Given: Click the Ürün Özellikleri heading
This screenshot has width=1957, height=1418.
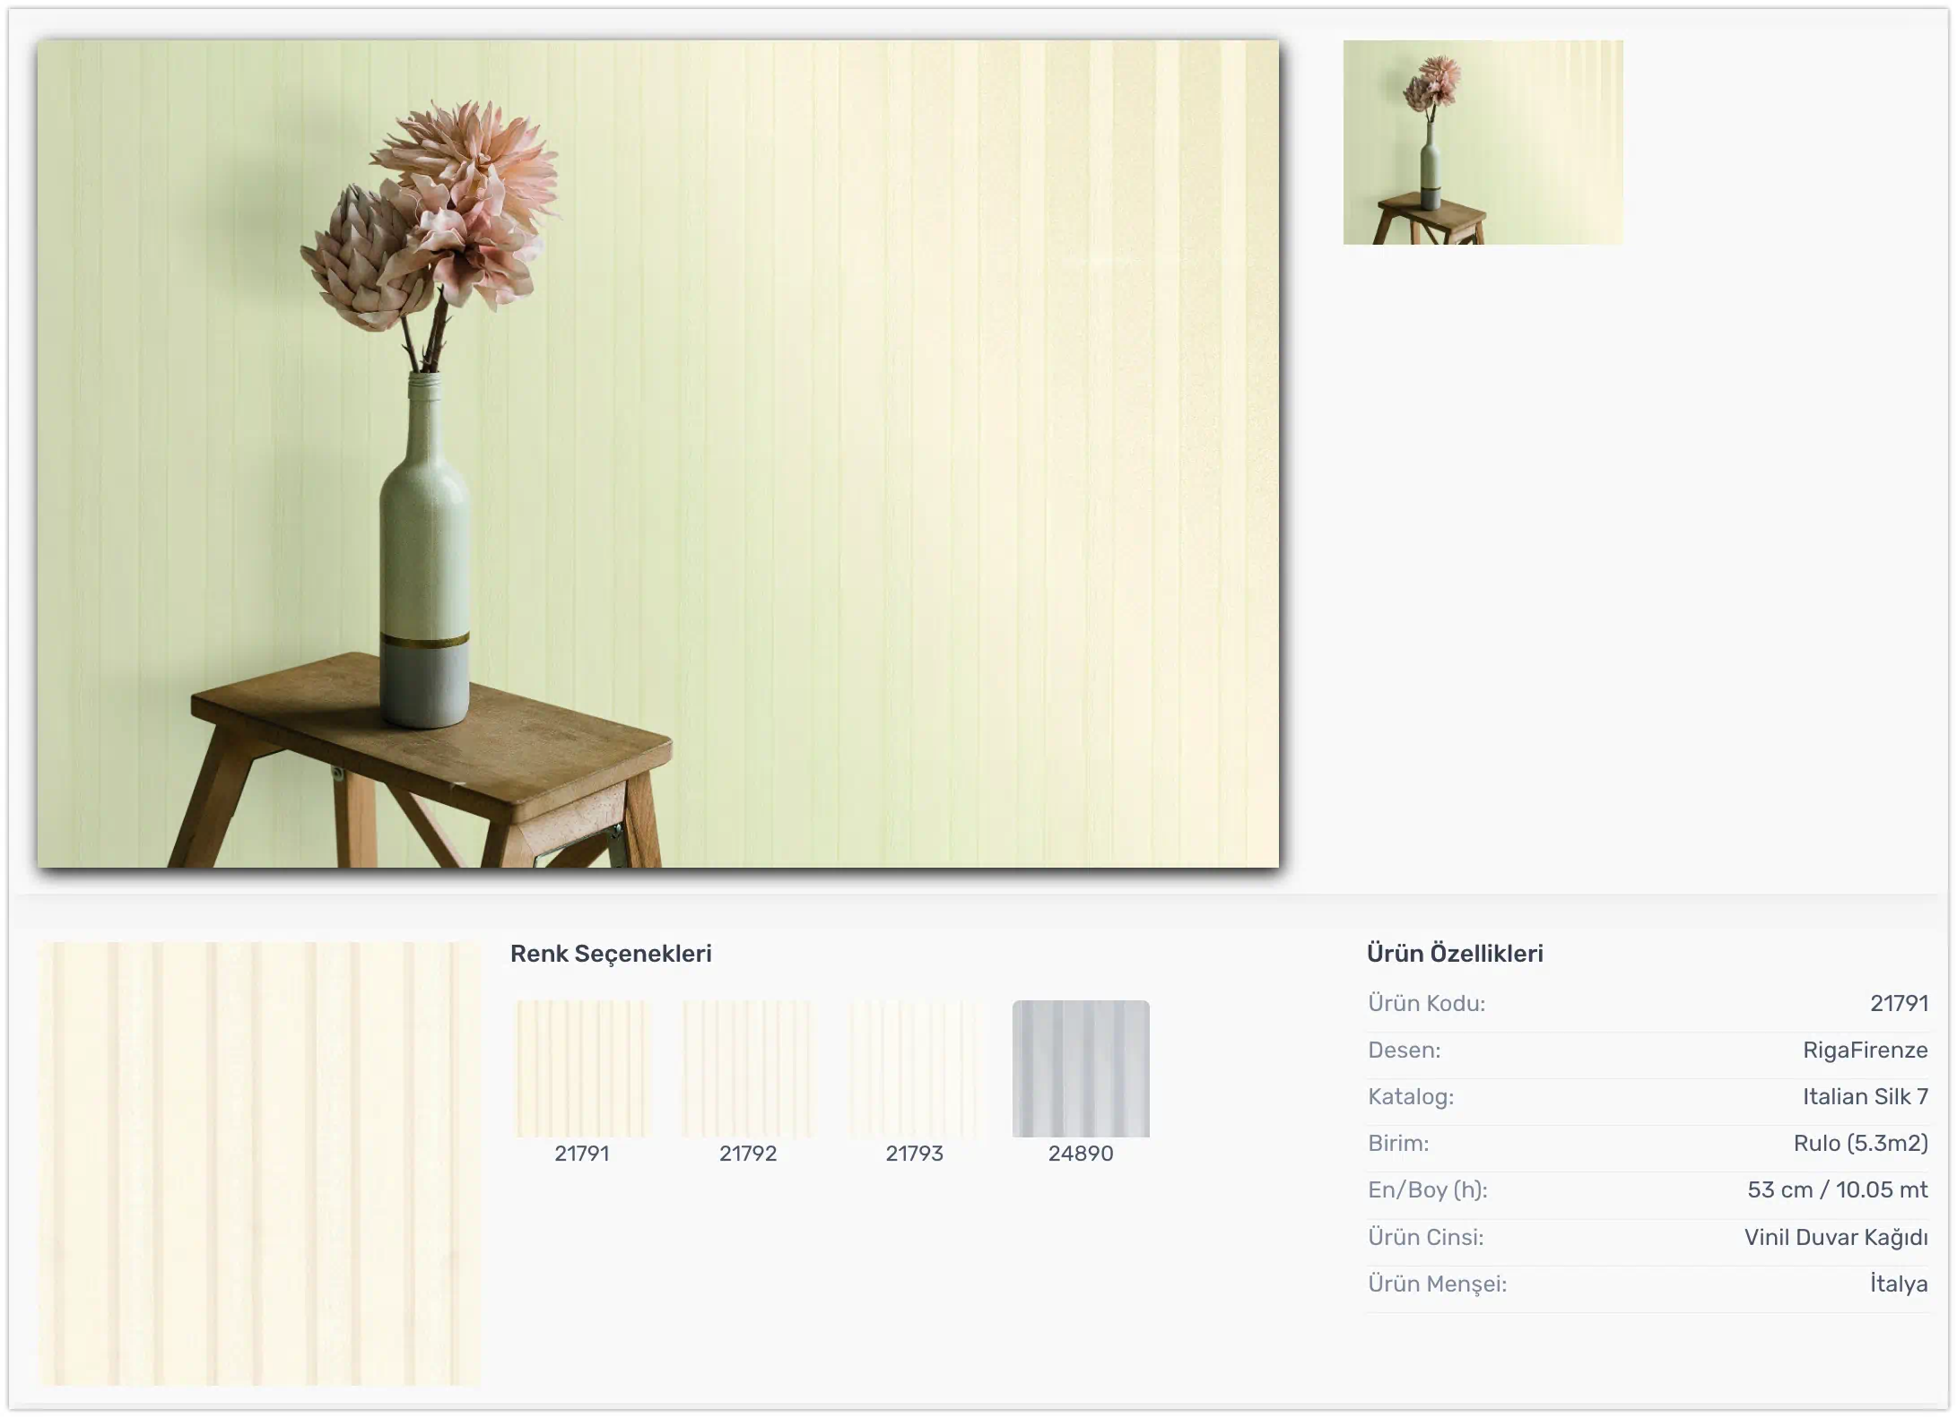Looking at the screenshot, I should [1455, 954].
